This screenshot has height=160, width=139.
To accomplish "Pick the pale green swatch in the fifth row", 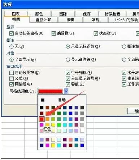I will [59, 131].
